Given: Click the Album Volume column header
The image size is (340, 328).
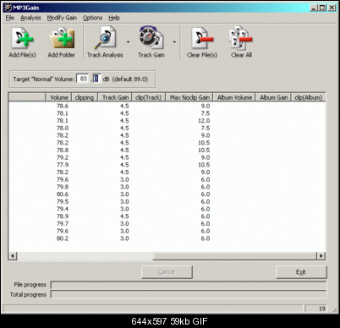Looking at the screenshot, I should (x=234, y=97).
